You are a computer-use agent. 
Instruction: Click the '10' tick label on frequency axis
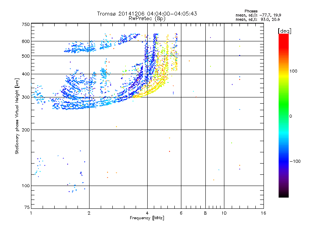pos(224,213)
